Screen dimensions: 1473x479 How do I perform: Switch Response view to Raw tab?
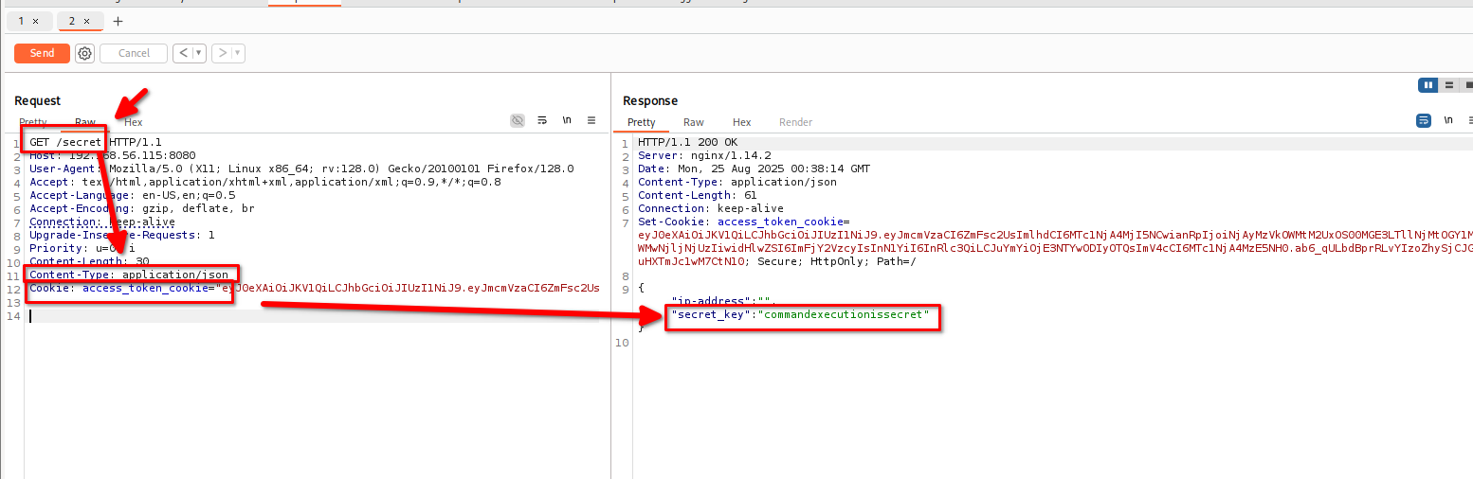694,122
